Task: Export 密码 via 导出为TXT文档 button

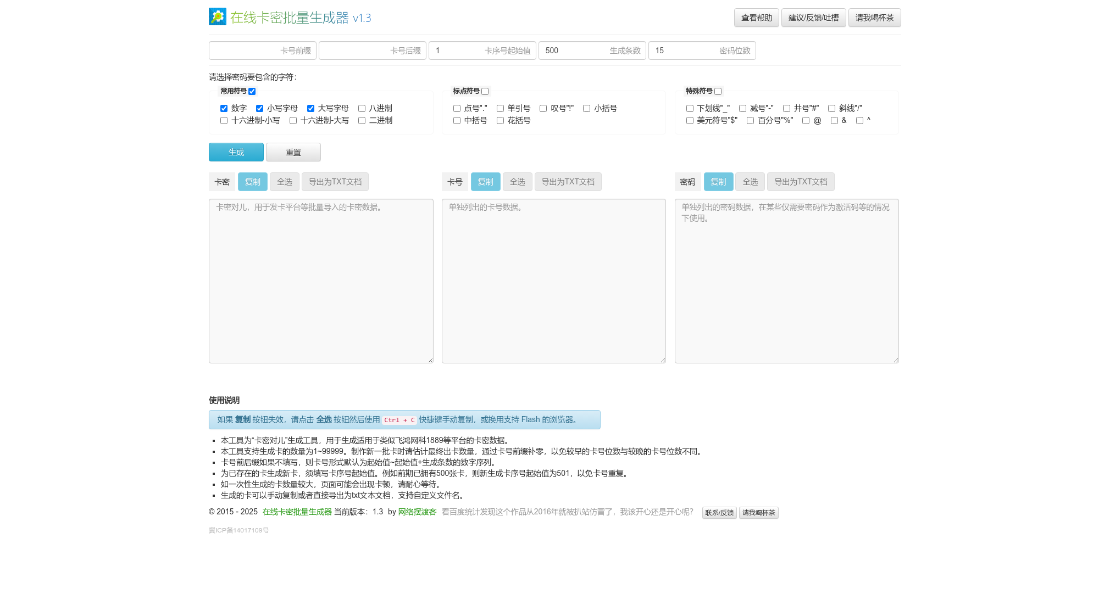Action: tap(800, 182)
